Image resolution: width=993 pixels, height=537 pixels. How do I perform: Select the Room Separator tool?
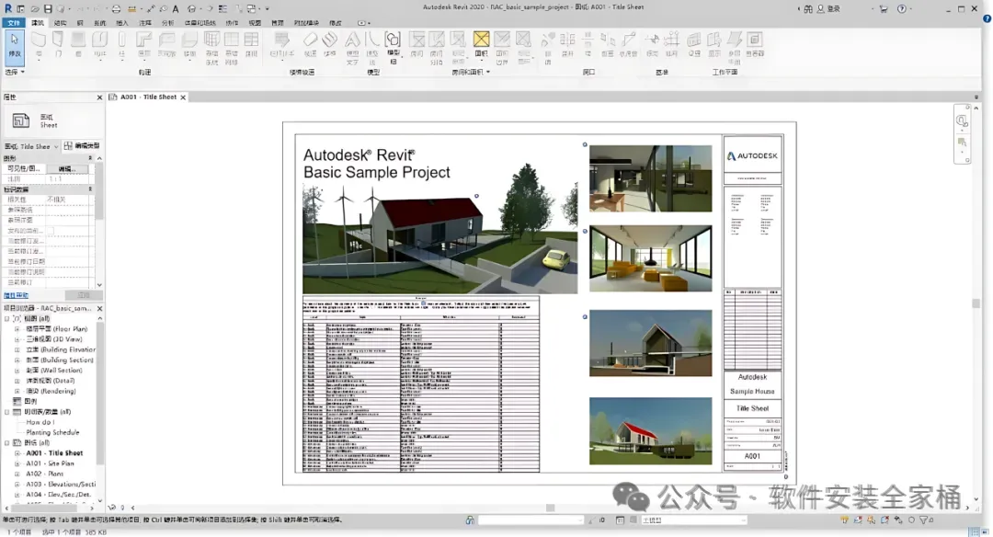[437, 47]
